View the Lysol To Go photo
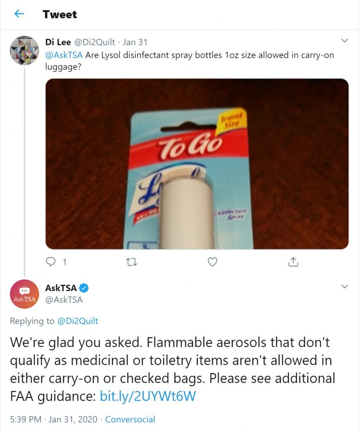 [197, 164]
